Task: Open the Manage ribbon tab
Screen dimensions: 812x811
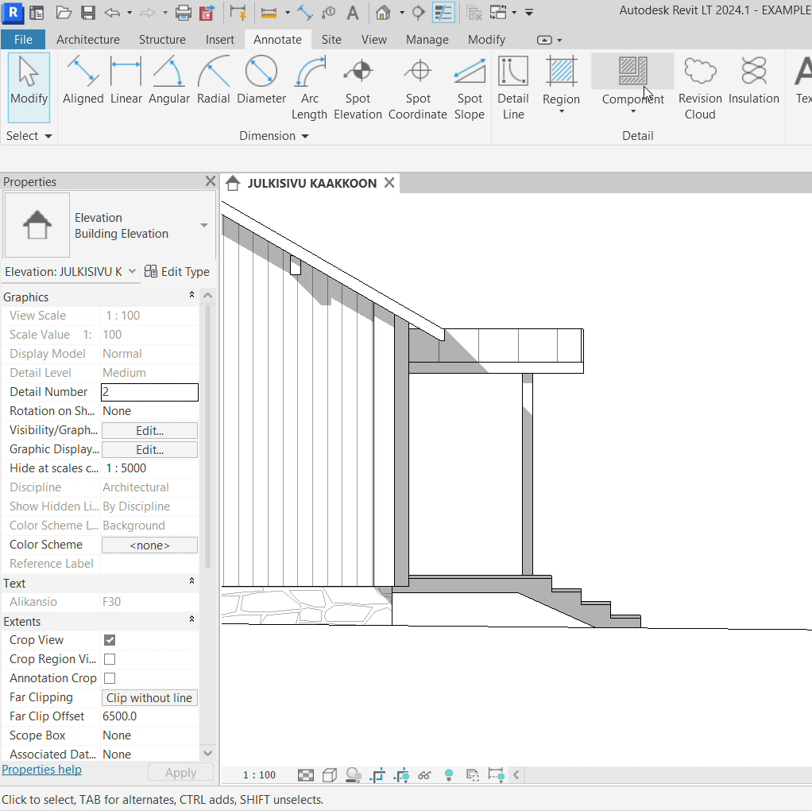Action: coord(427,40)
